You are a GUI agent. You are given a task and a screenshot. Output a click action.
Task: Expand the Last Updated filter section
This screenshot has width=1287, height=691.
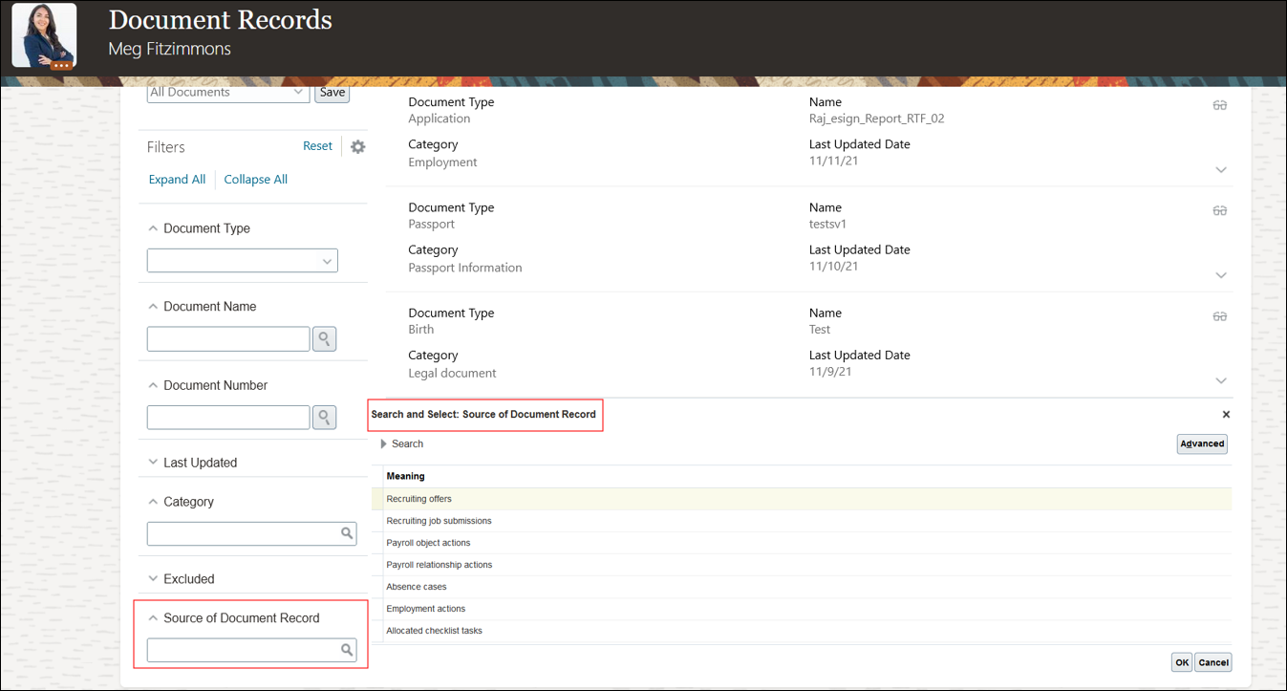[153, 463]
